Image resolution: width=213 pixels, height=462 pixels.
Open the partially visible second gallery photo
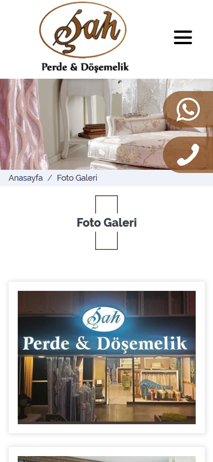pyautogui.click(x=106, y=459)
